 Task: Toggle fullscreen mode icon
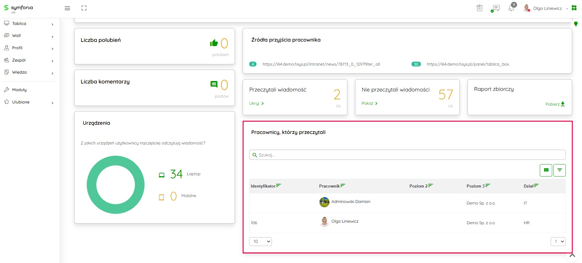click(84, 8)
